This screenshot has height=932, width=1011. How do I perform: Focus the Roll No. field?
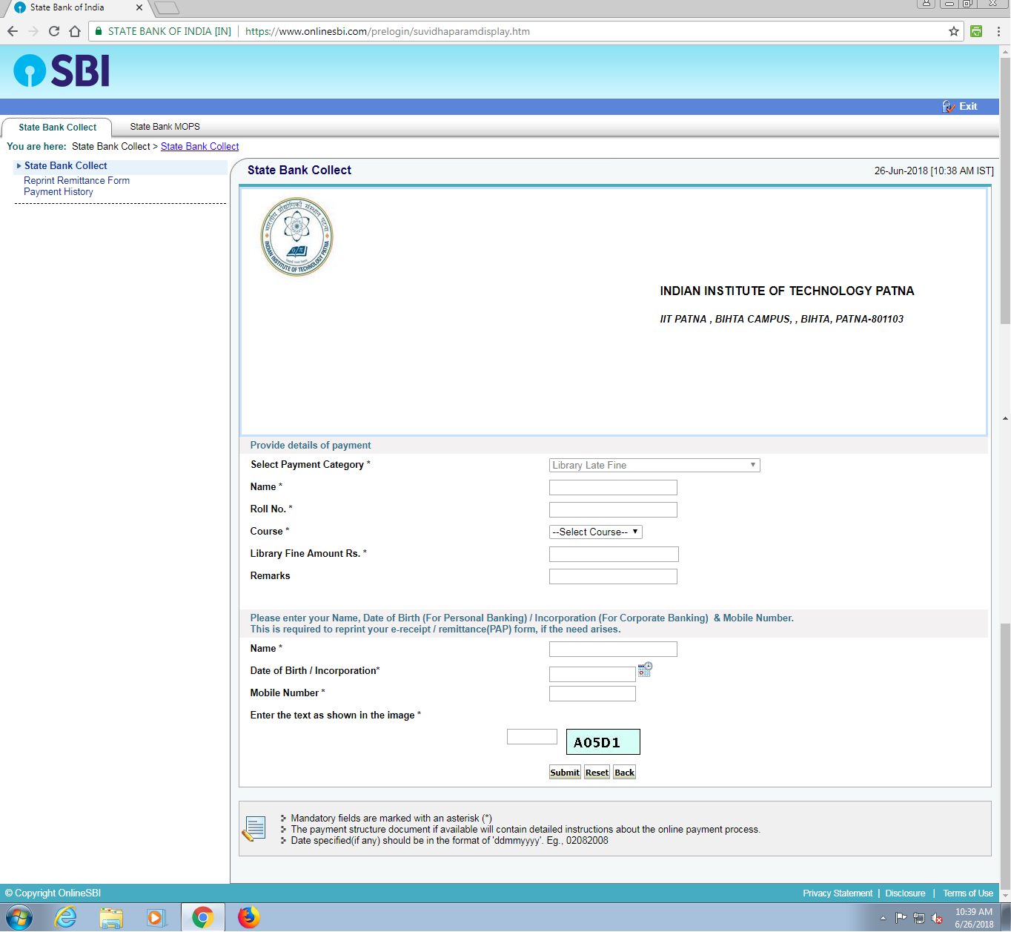click(613, 510)
